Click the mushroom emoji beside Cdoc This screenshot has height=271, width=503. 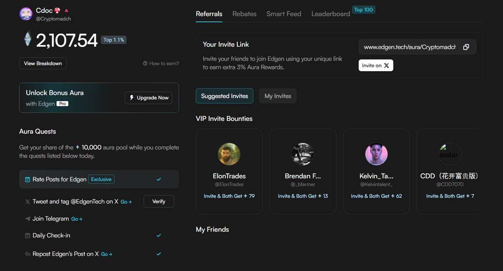click(x=58, y=10)
